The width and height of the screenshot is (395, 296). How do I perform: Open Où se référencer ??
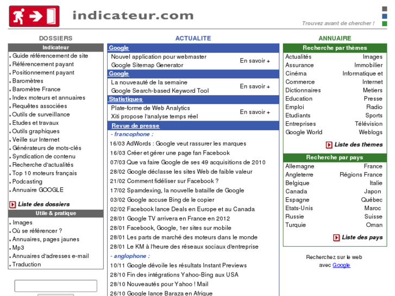(37, 231)
